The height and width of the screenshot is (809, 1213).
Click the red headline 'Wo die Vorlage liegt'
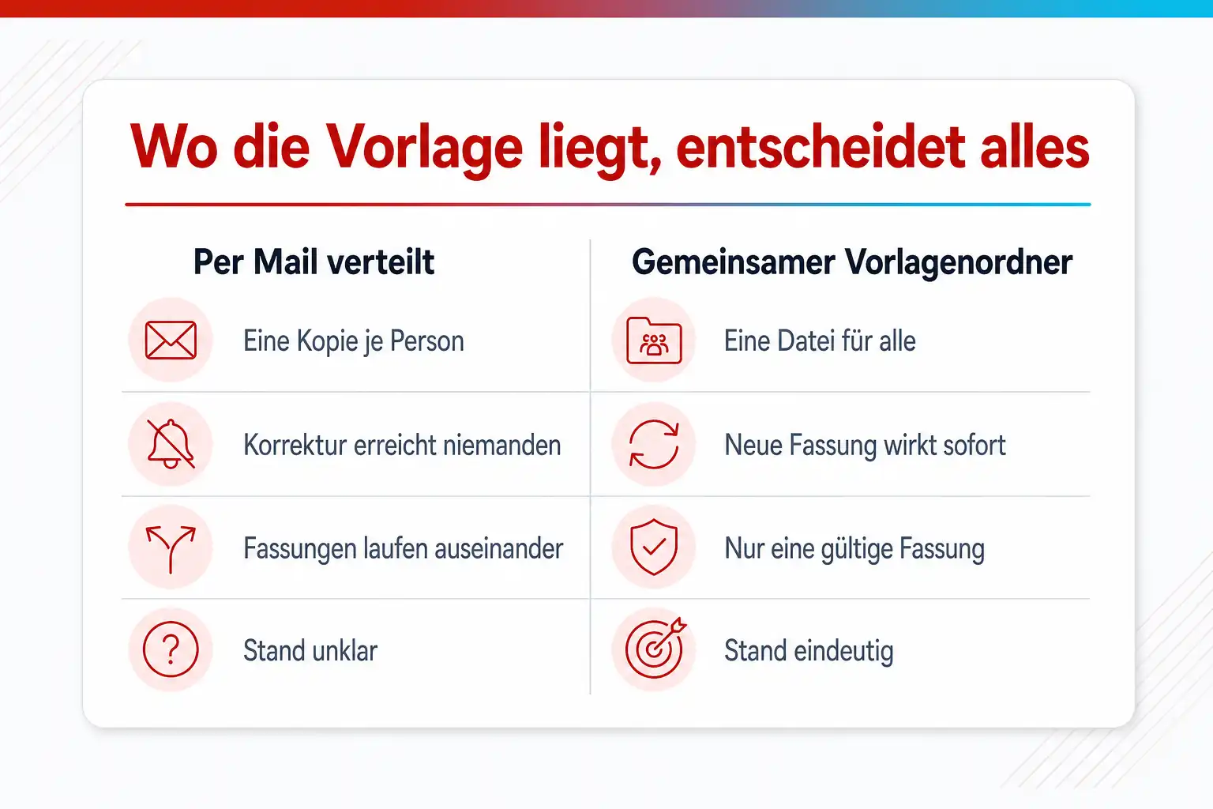tap(396, 149)
